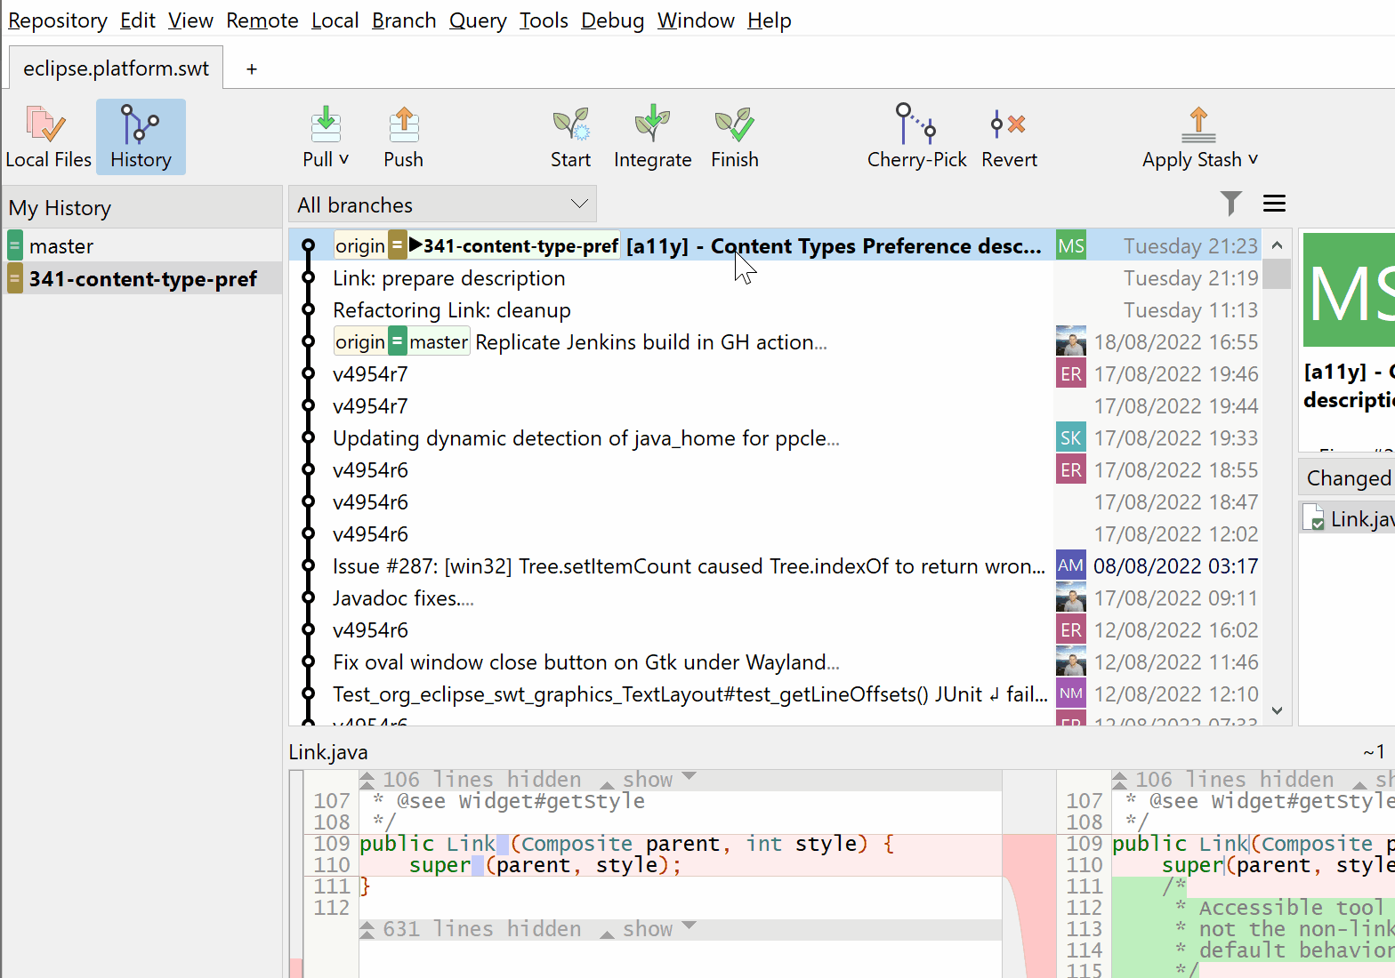Click the Integrate toolbar icon
This screenshot has width=1395, height=978.
[652, 124]
